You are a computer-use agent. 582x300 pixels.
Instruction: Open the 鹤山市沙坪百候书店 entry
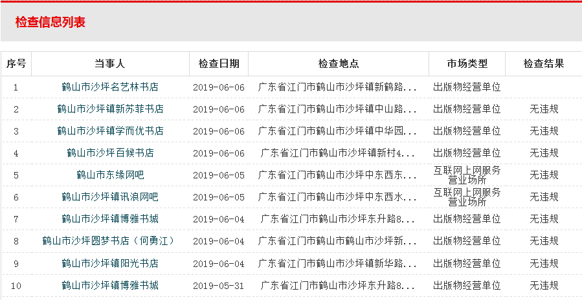pyautogui.click(x=110, y=153)
